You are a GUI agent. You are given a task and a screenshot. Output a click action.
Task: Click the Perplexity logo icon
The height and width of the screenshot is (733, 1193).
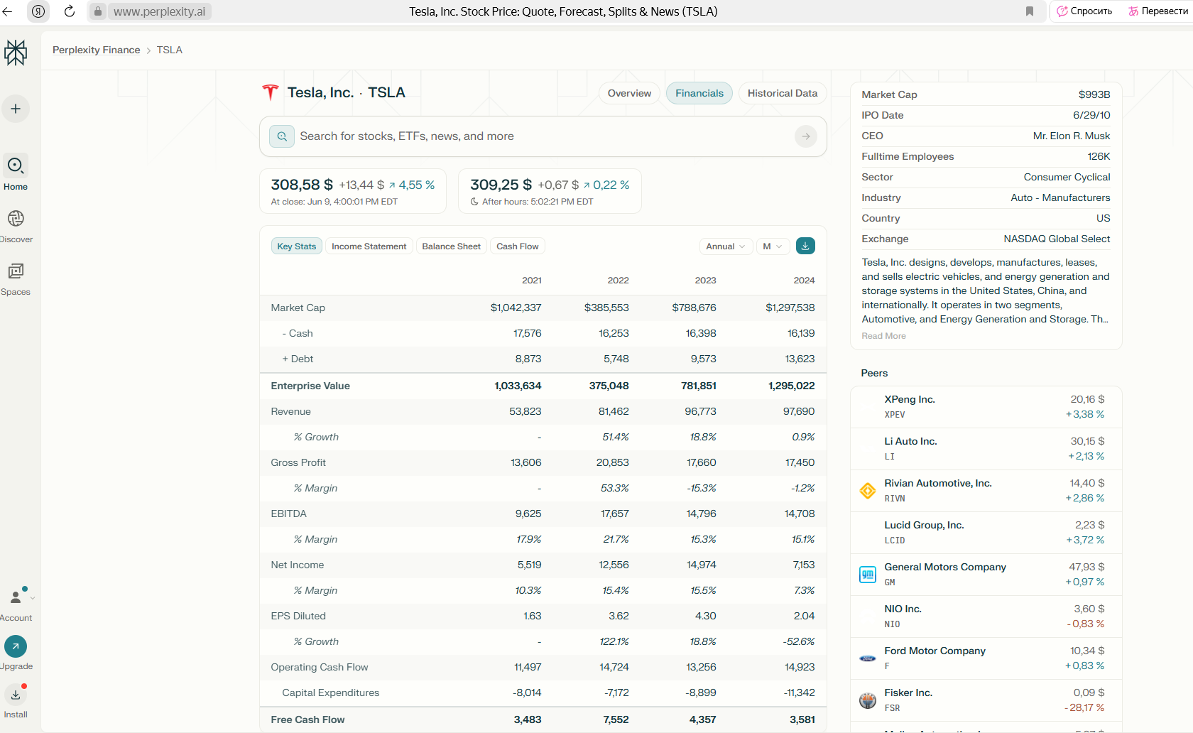(x=16, y=53)
